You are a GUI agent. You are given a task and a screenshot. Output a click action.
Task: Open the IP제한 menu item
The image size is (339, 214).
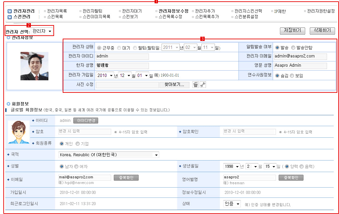click(280, 11)
